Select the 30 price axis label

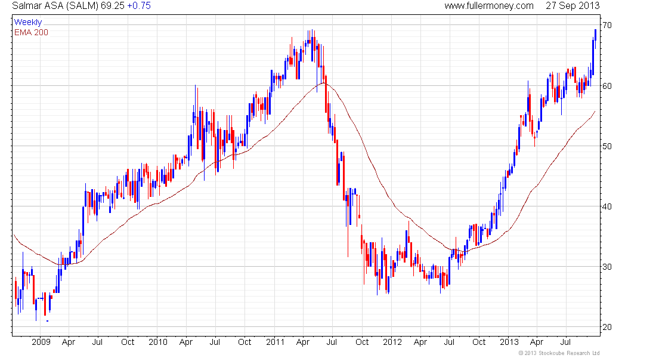[607, 267]
